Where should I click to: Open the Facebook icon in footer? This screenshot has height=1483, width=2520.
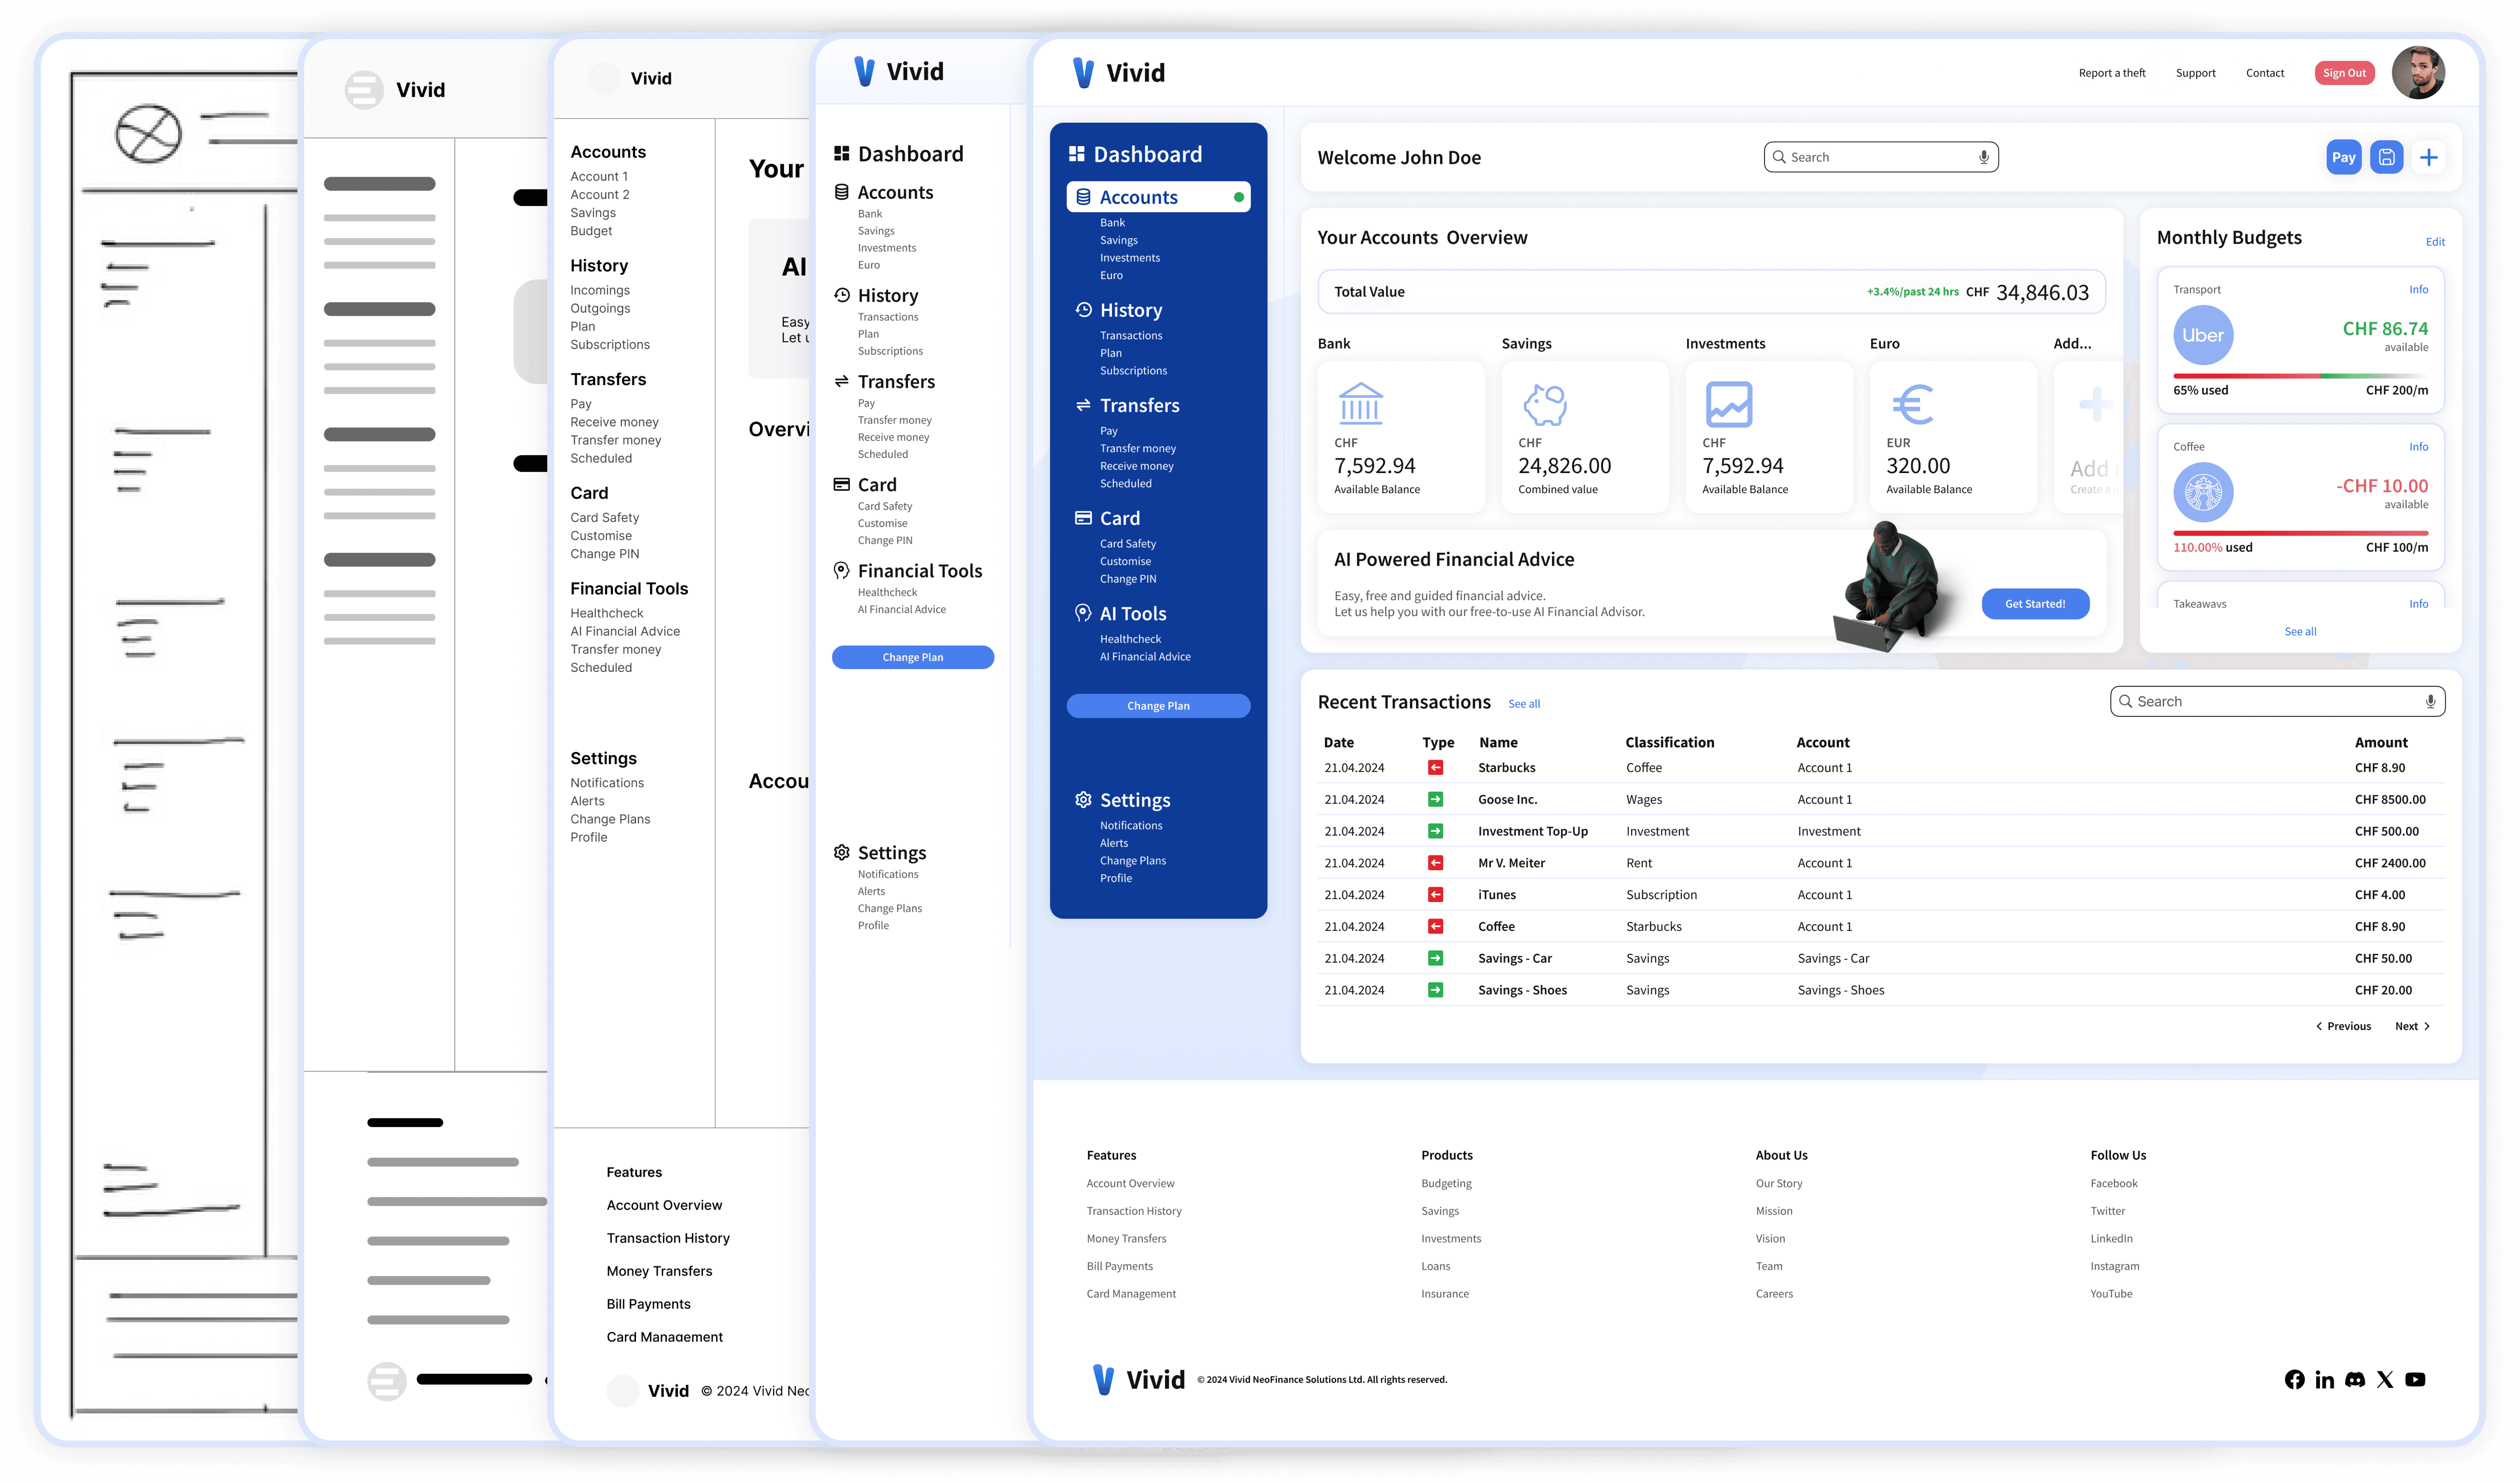tap(2294, 1379)
